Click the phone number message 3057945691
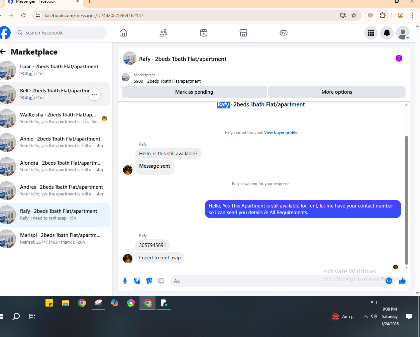Image resolution: width=420 pixels, height=337 pixels. pos(152,245)
